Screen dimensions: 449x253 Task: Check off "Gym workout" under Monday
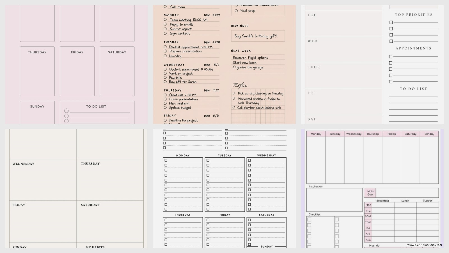point(165,33)
